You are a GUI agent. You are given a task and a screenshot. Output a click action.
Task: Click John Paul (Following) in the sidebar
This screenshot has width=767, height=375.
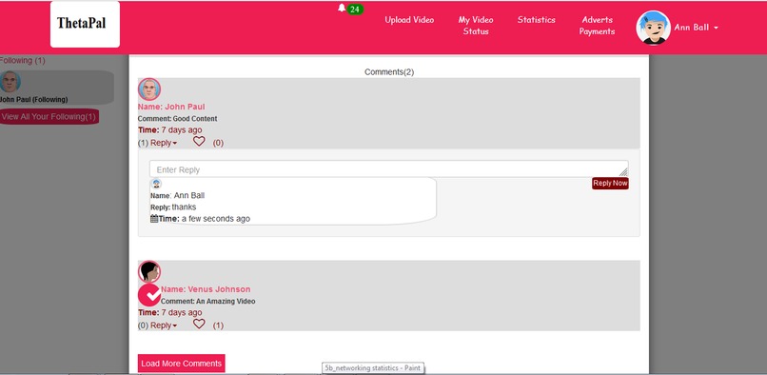33,99
